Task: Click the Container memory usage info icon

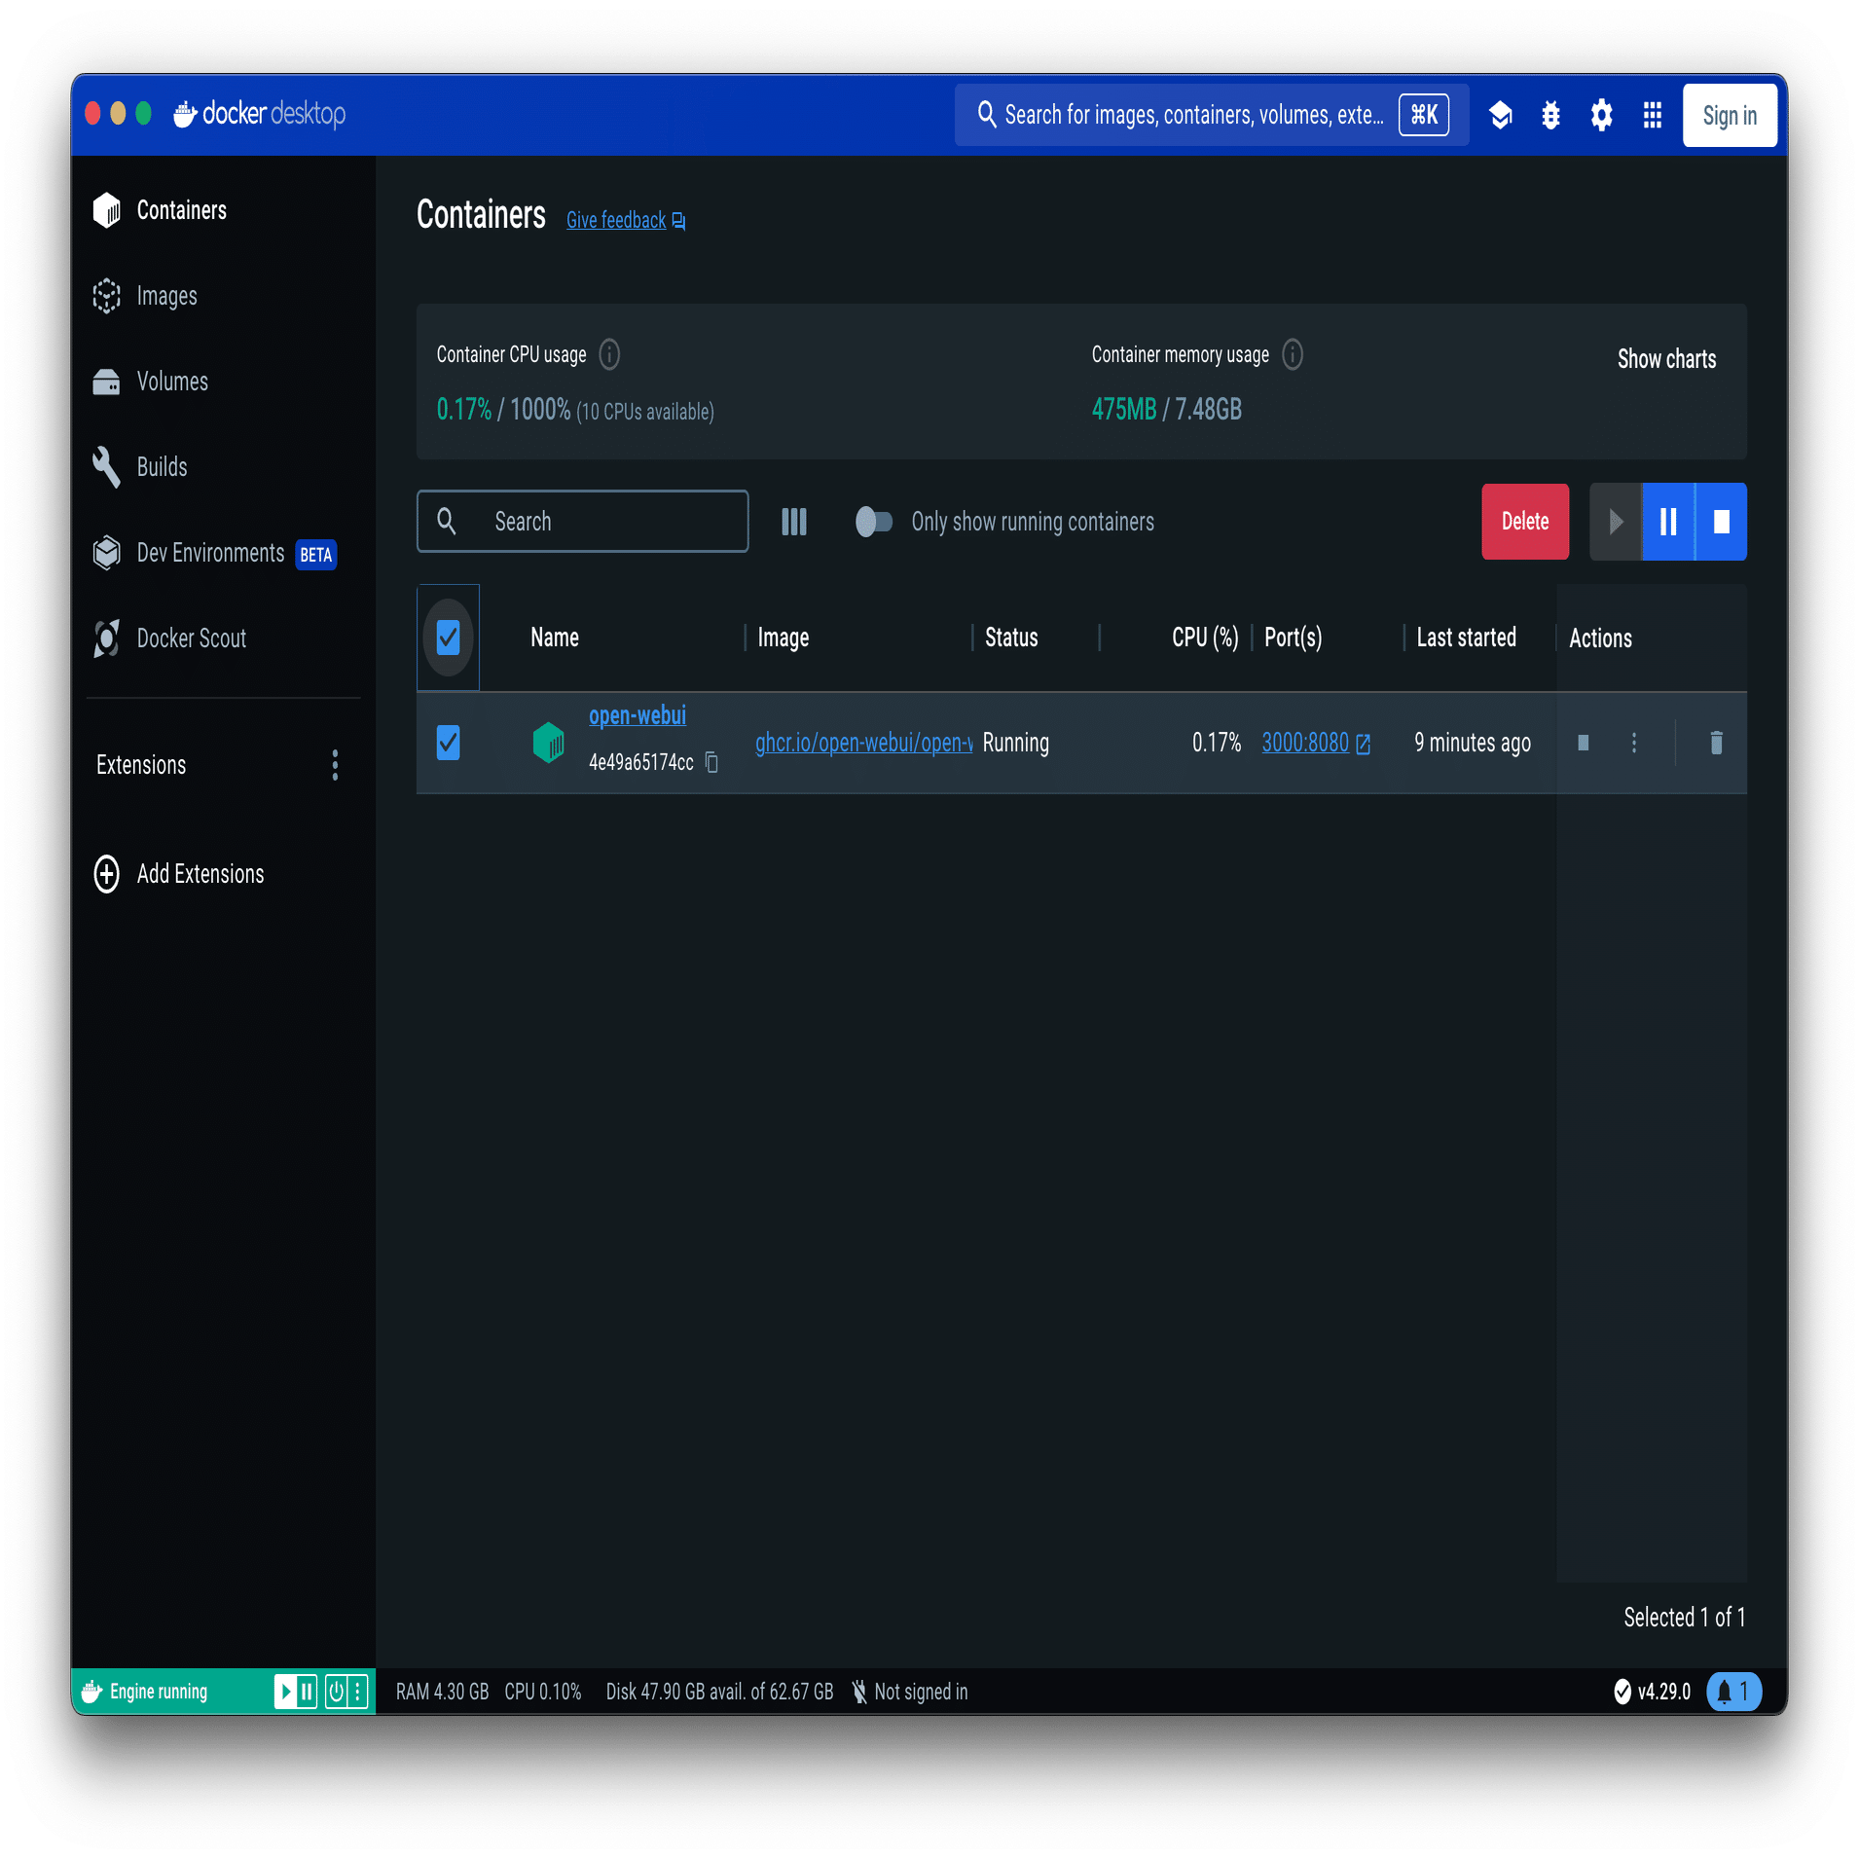Action: 1293,354
